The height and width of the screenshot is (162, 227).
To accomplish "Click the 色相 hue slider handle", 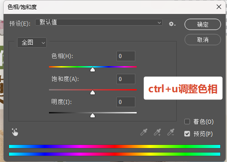I will coord(93,70).
